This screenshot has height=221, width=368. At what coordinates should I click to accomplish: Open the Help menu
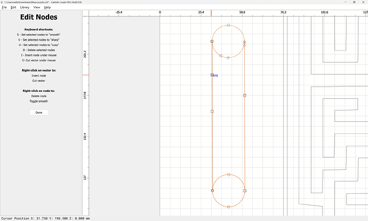tap(47, 7)
